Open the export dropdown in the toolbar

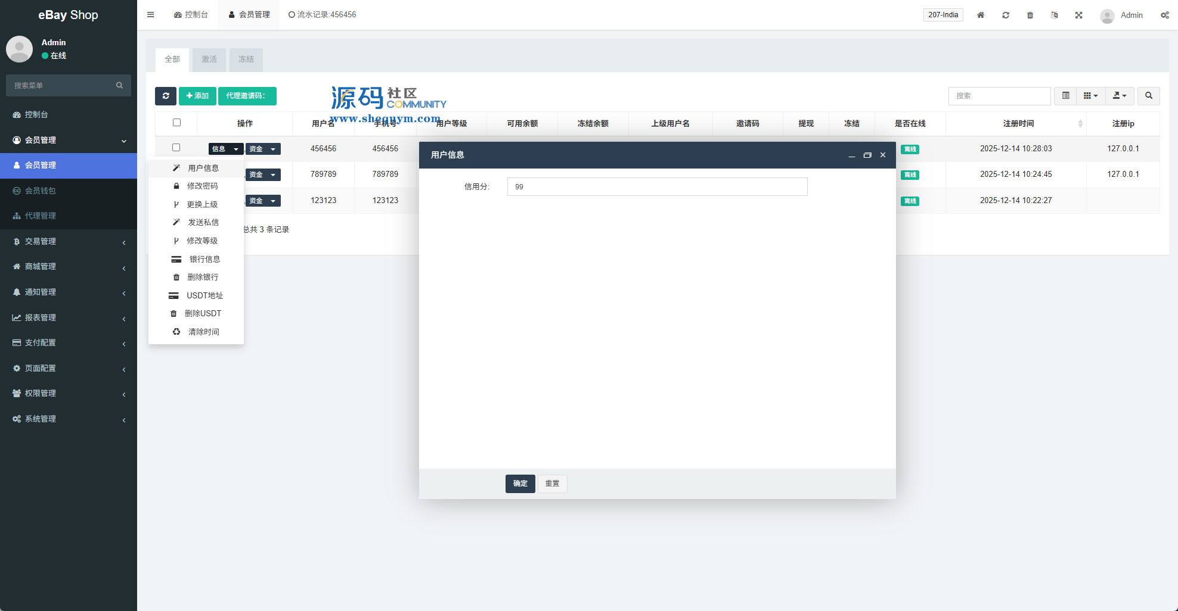[x=1120, y=96]
